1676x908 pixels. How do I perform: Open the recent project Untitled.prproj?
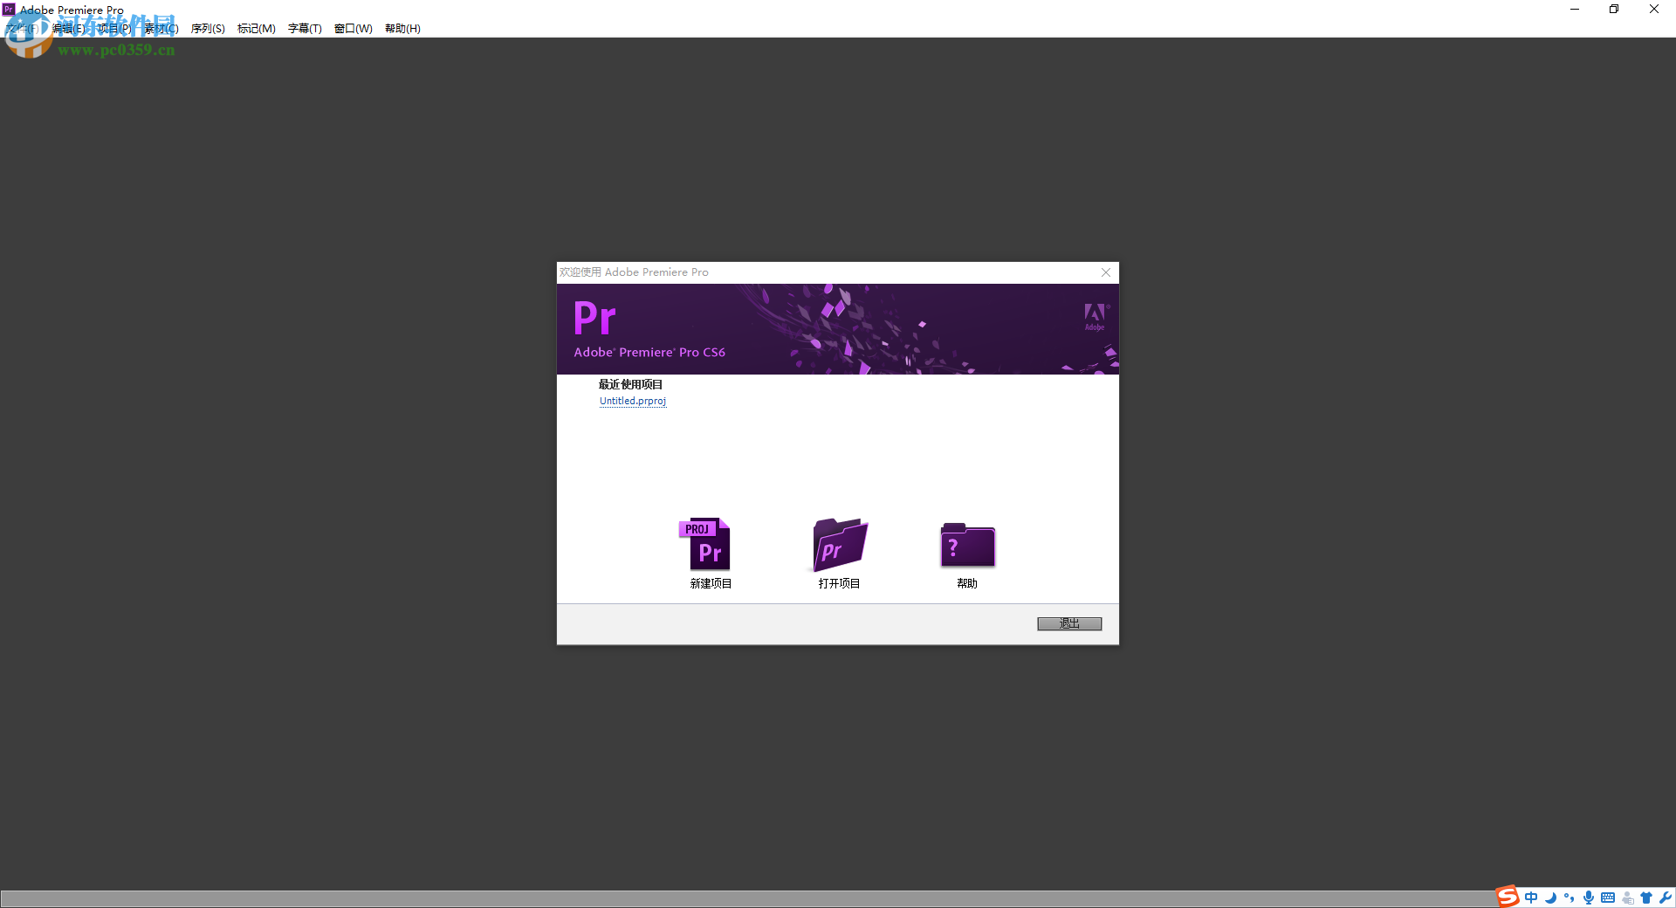[632, 401]
